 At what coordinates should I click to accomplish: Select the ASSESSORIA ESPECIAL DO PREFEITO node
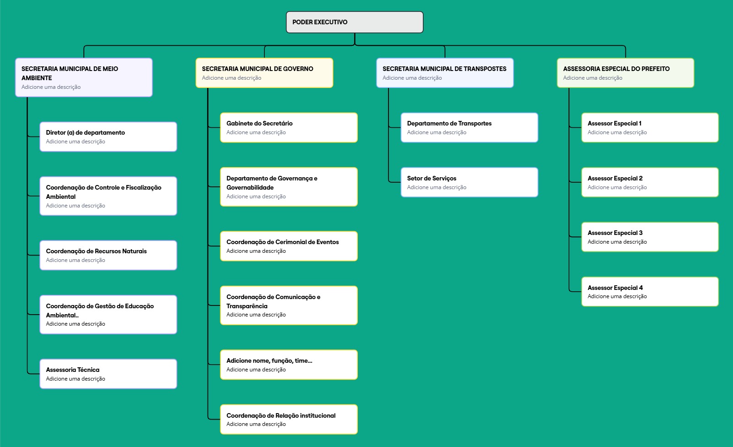tap(625, 72)
